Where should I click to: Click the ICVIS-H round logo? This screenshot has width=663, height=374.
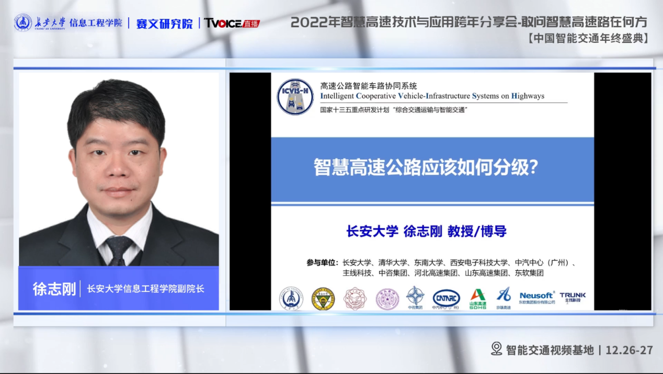click(295, 97)
